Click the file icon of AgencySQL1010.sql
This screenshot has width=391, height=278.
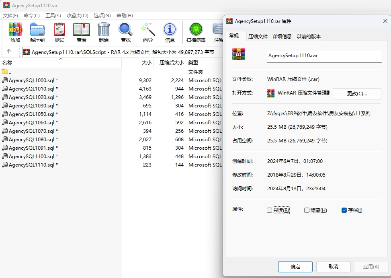click(x=5, y=89)
